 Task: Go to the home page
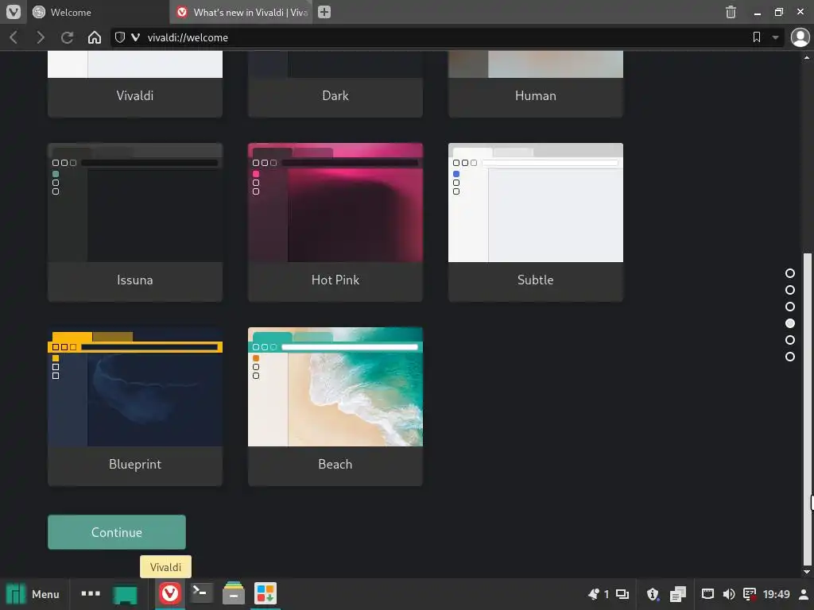coord(95,37)
